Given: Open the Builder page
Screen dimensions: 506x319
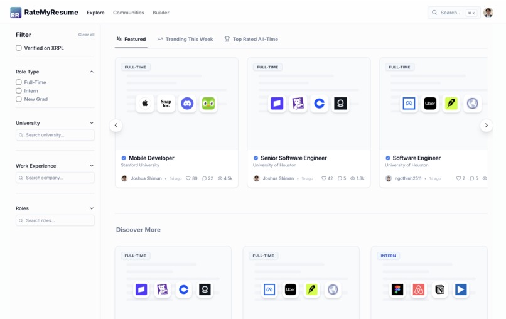Looking at the screenshot, I should (x=161, y=13).
